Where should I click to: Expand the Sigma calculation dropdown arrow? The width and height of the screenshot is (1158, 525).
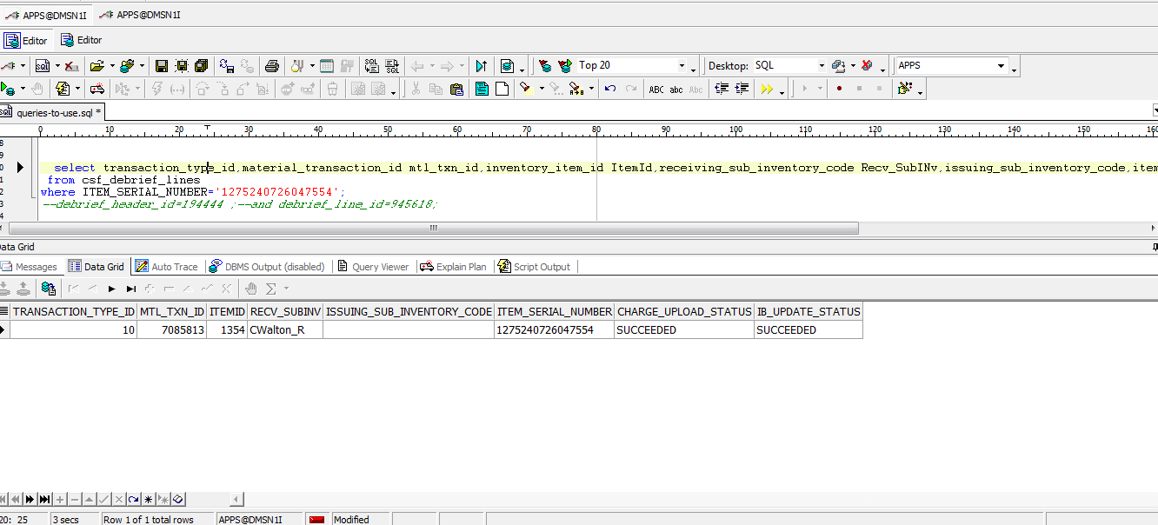pyautogui.click(x=286, y=289)
